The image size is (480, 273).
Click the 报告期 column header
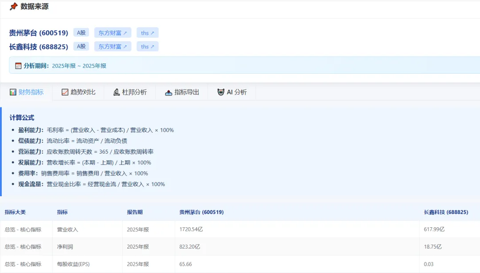coord(135,212)
